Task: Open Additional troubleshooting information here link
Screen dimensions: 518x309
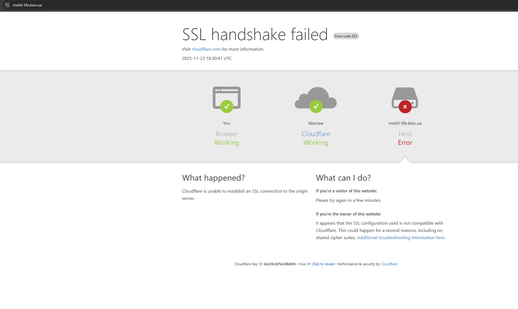Action: tap(401, 238)
